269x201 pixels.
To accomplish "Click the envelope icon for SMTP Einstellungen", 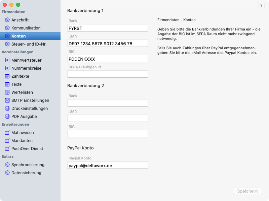I will pos(7,100).
